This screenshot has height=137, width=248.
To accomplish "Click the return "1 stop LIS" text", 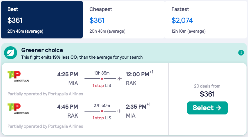I will (x=102, y=118).
